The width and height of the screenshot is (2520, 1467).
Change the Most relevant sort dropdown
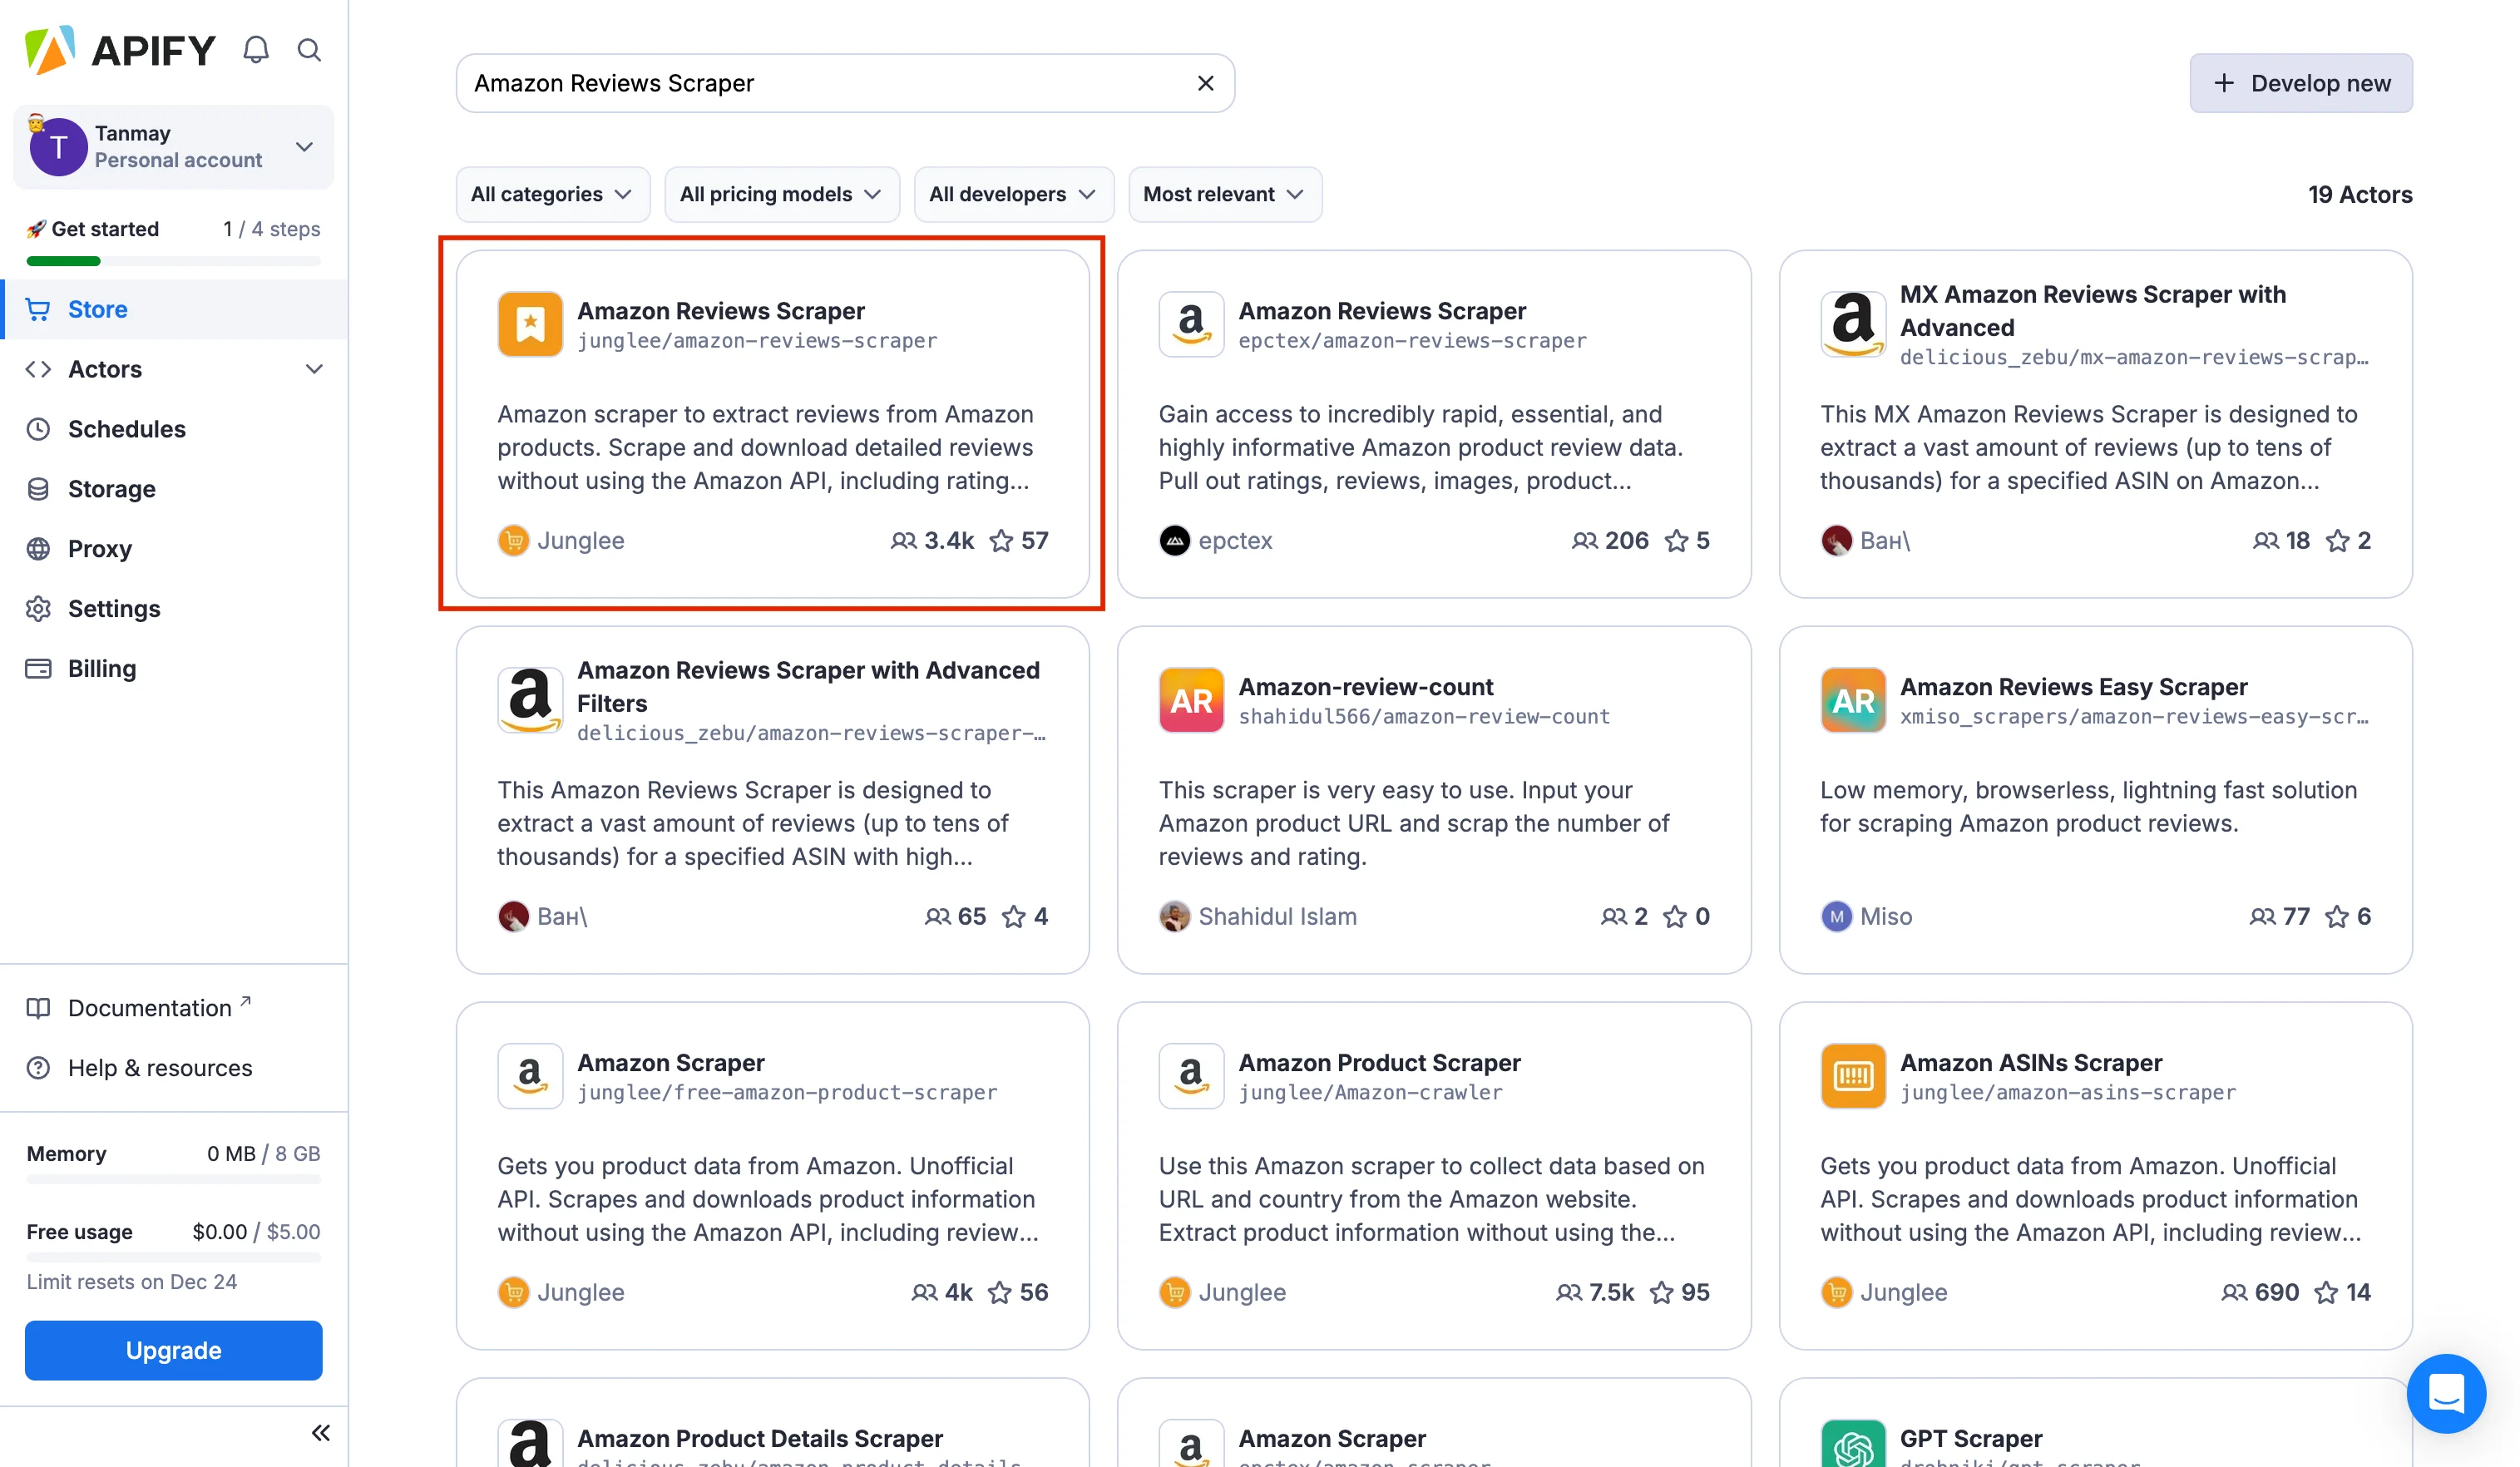pos(1224,194)
